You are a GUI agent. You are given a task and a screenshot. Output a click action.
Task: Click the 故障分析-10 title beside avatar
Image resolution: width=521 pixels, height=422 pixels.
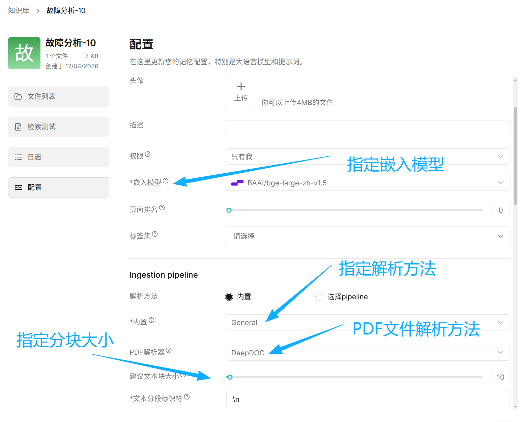point(71,43)
